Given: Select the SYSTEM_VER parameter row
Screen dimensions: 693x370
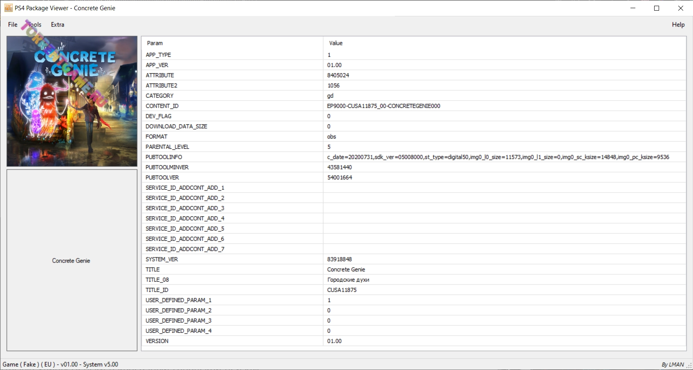Looking at the screenshot, I should tap(161, 259).
